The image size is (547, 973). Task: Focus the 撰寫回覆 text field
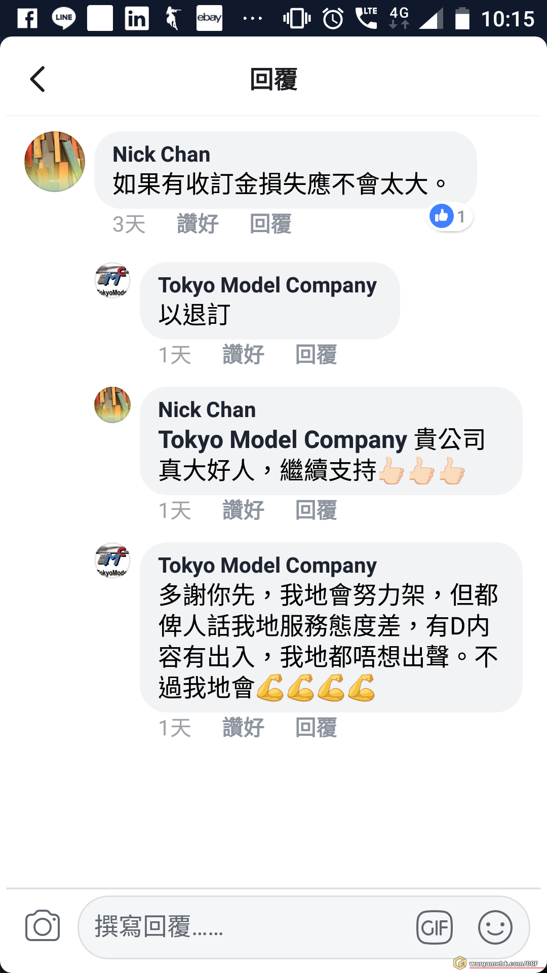pyautogui.click(x=248, y=927)
